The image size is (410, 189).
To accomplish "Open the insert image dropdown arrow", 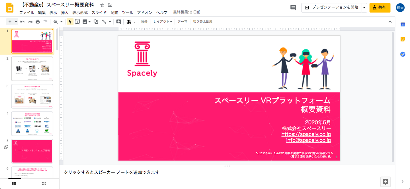I will tap(89, 22).
